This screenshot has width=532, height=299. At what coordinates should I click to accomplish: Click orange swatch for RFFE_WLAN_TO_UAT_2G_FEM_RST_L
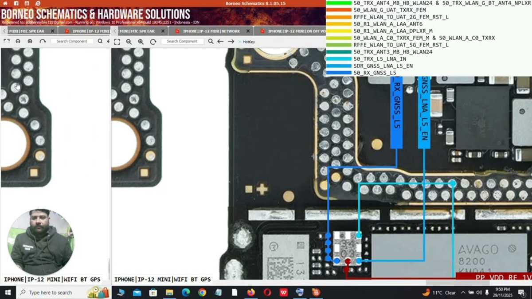tap(339, 17)
